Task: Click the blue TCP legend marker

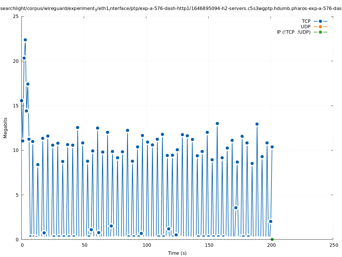Action: tap(320, 21)
